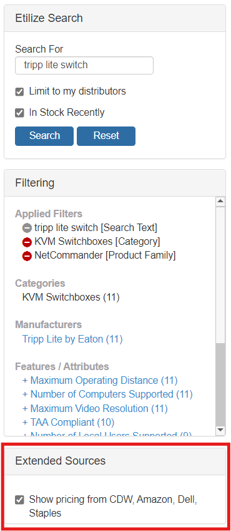
Task: Select the Tripp Lite by Eaton manufacturer
Action: point(72,339)
